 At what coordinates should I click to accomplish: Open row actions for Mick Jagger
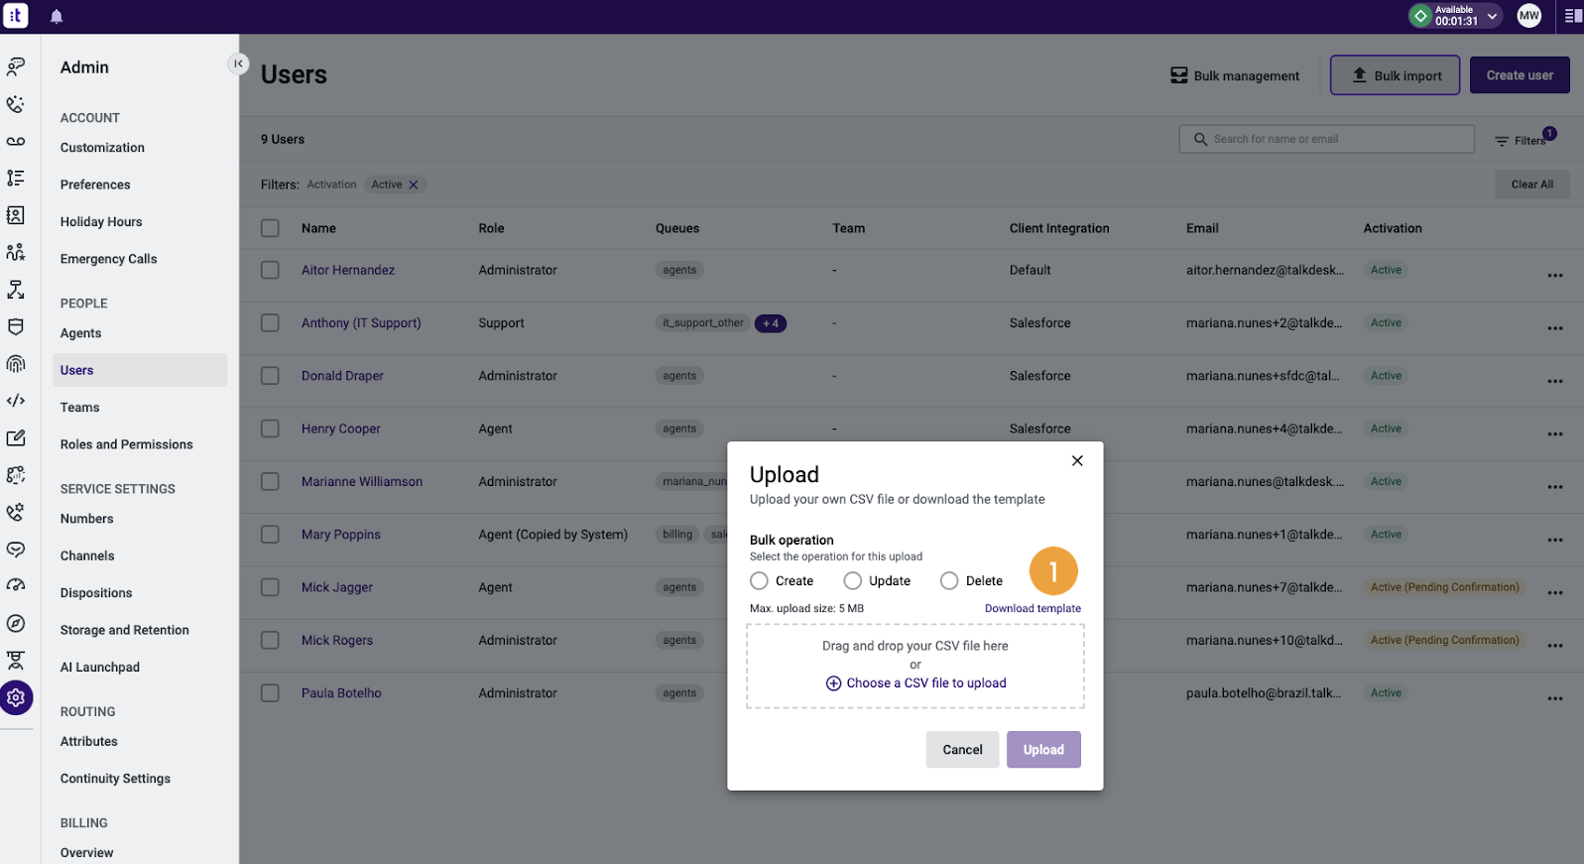(1554, 592)
